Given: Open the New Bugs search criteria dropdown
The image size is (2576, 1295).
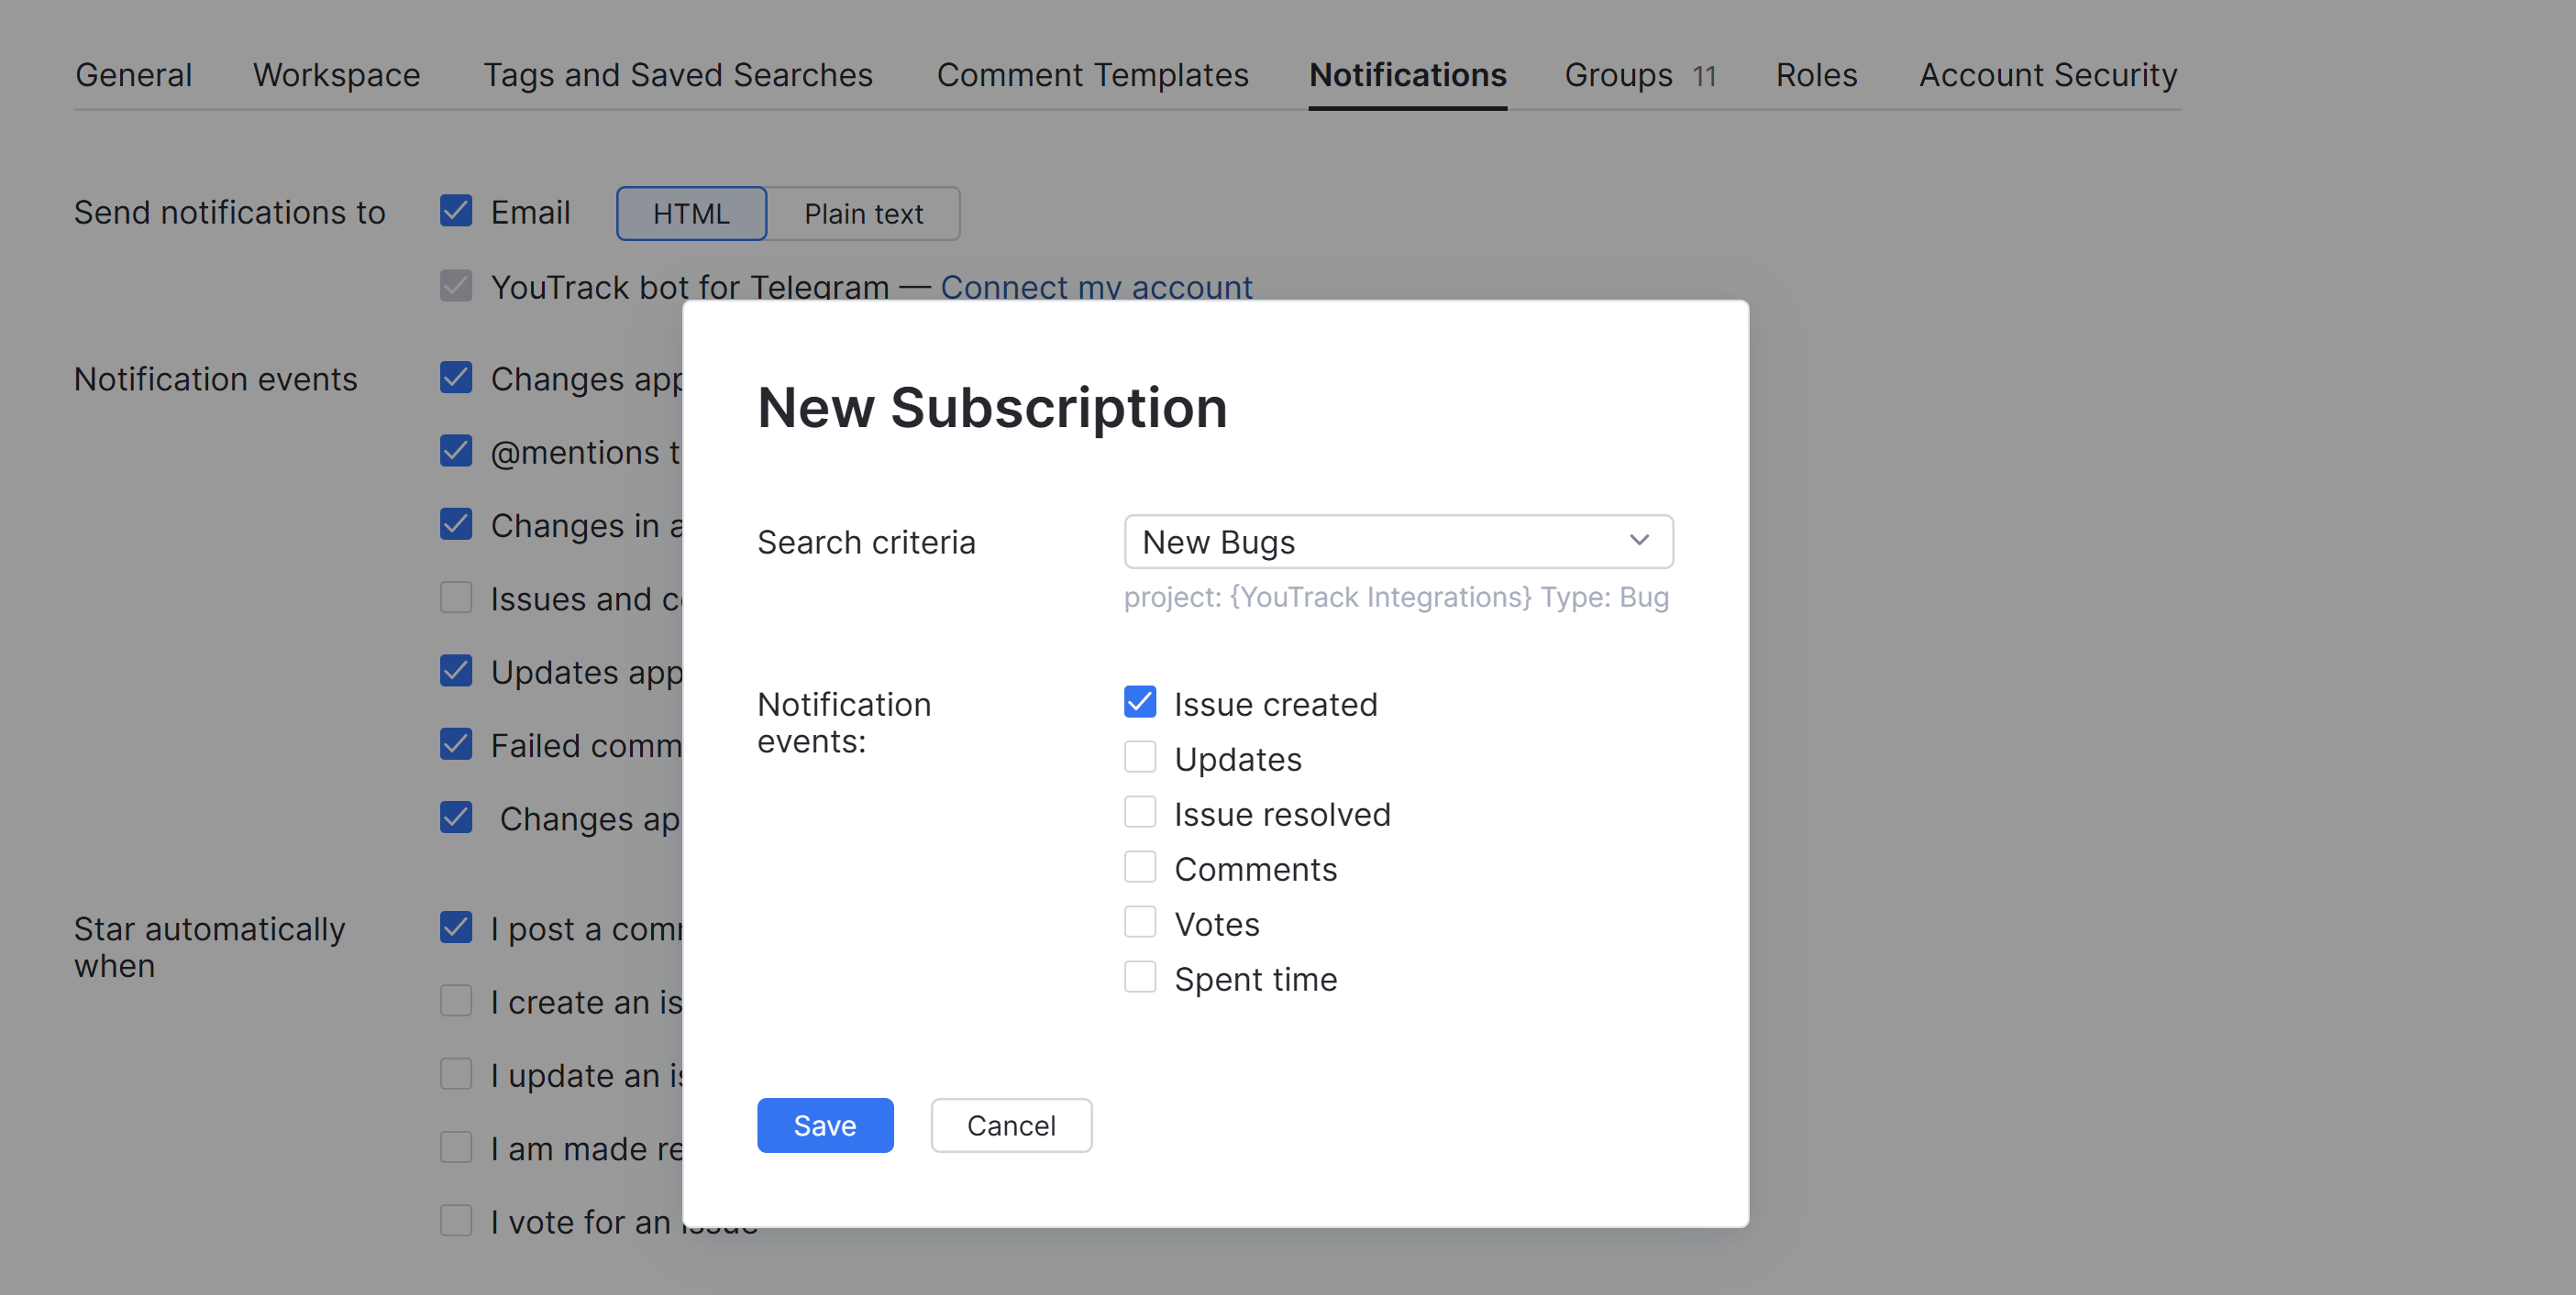Looking at the screenshot, I should pos(1398,541).
